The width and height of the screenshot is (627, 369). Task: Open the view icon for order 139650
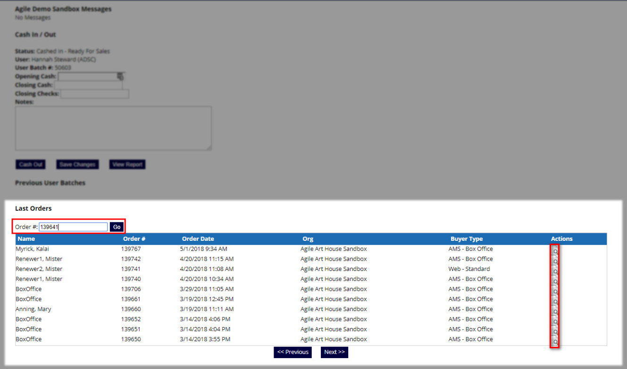(555, 341)
